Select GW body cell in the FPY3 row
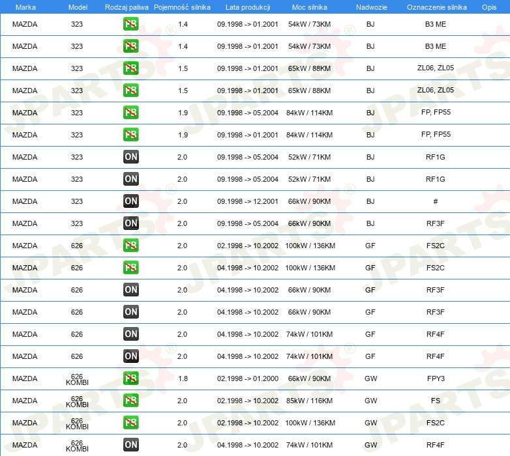The image size is (510, 456). click(371, 378)
